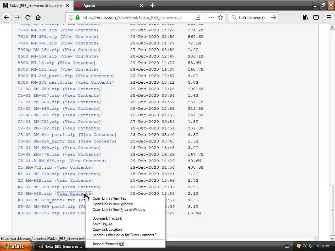Select the Nokia_BB5_firmwares directory listing tab
This screenshot has width=335, height=251.
click(x=37, y=6)
